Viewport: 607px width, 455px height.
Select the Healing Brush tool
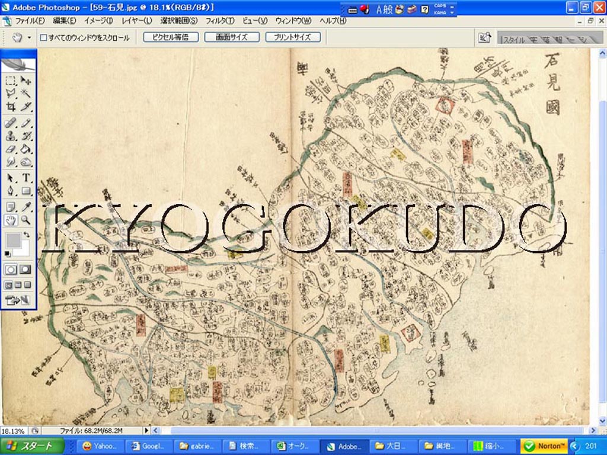click(x=11, y=123)
